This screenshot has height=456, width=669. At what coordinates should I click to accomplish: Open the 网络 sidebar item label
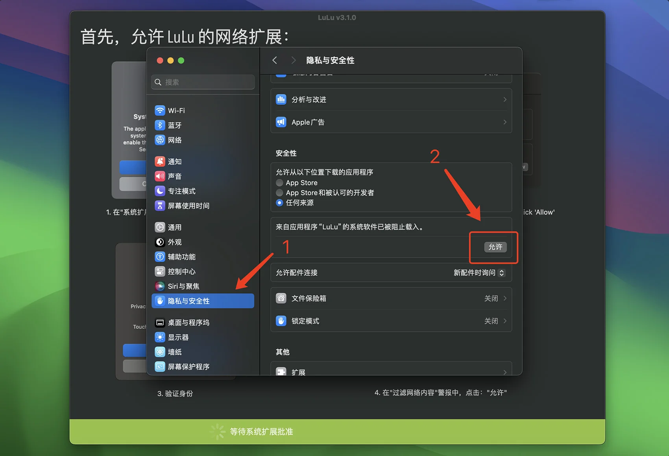(x=175, y=140)
